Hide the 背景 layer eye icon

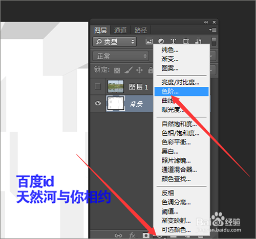[98, 103]
